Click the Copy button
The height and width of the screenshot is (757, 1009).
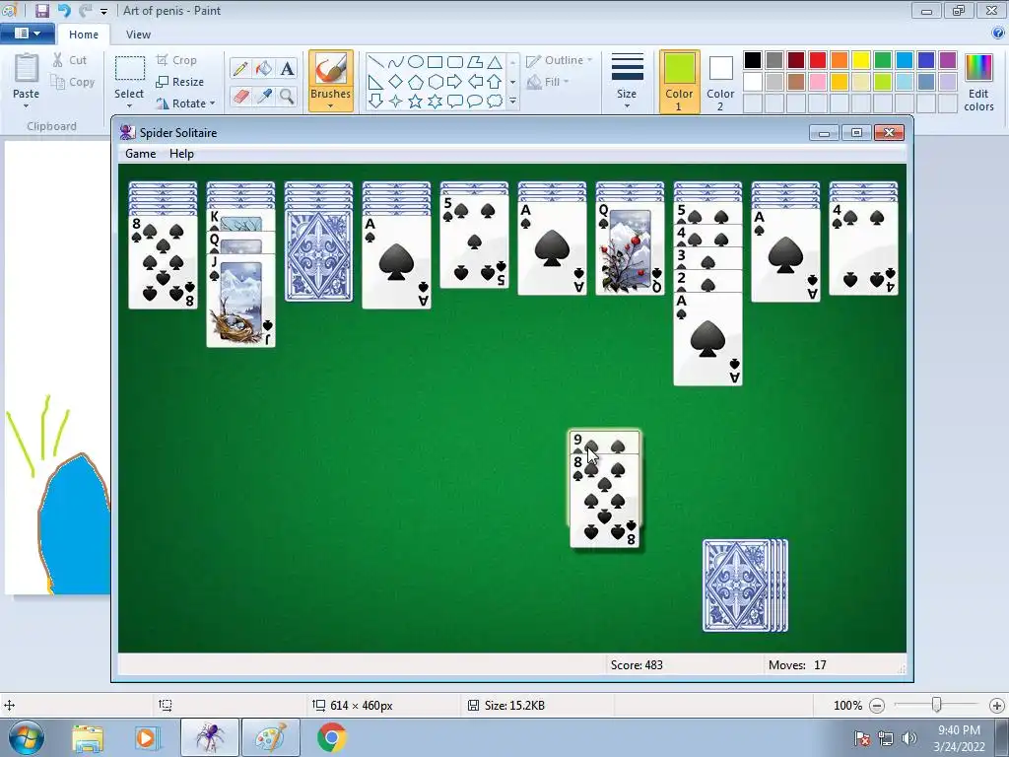(x=73, y=82)
